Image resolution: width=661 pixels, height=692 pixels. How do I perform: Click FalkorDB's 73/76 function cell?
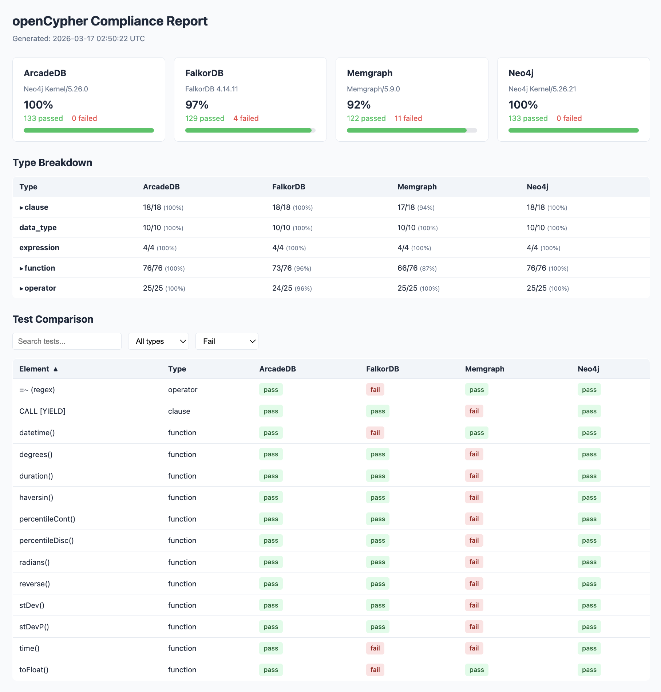[x=292, y=268]
